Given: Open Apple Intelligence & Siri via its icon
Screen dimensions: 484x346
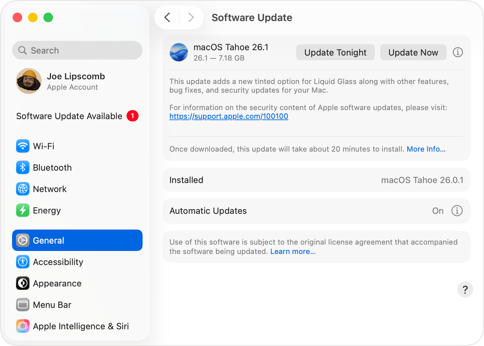Looking at the screenshot, I should (x=22, y=326).
